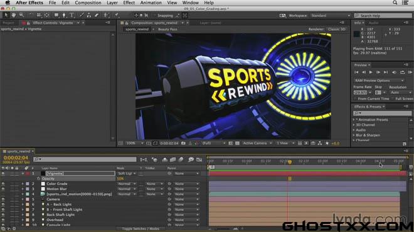
Task: Open Vignette blending mode dropdown
Action: point(127,174)
